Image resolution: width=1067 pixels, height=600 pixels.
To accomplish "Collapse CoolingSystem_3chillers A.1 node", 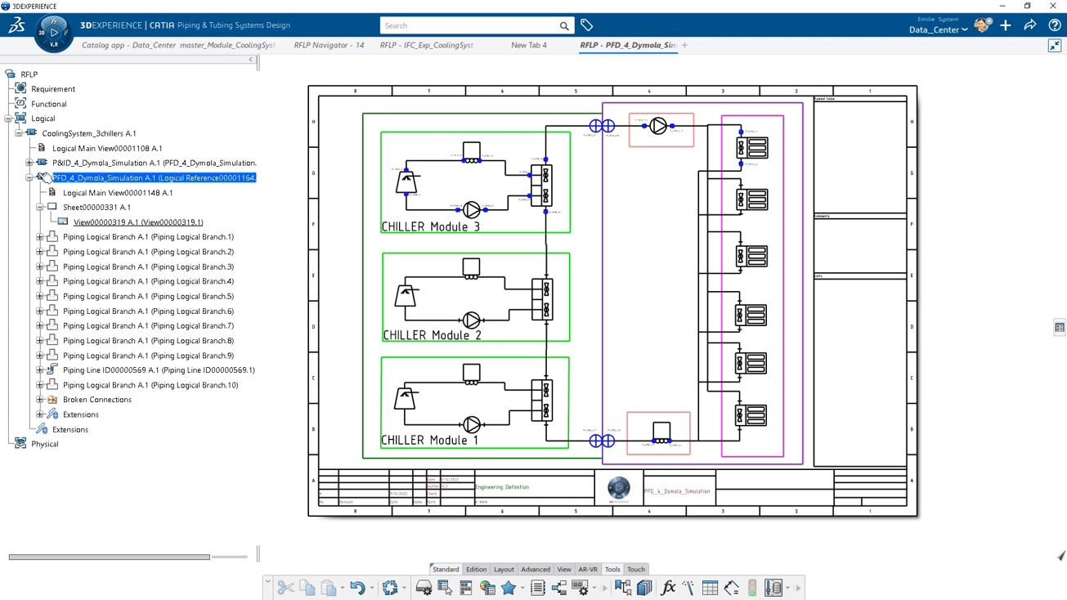I will point(19,133).
